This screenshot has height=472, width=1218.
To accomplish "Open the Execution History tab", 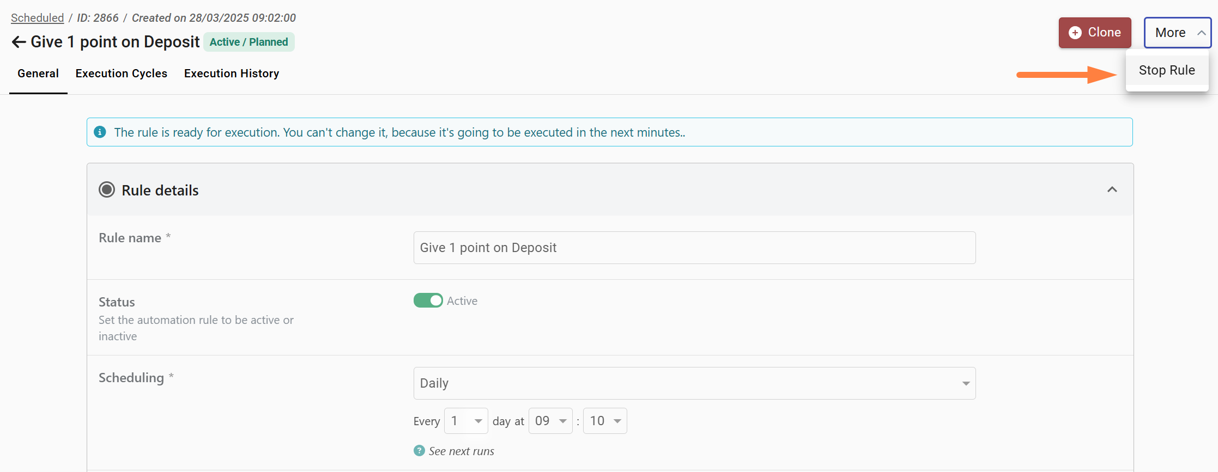I will pos(231,73).
